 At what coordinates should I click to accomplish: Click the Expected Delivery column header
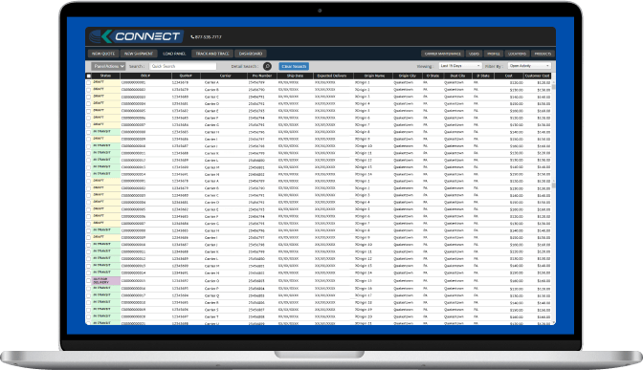pyautogui.click(x=332, y=76)
